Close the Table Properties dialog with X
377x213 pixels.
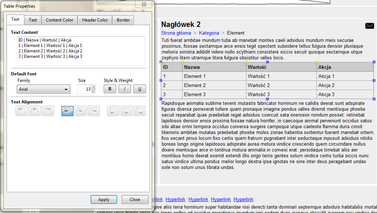tap(144, 4)
